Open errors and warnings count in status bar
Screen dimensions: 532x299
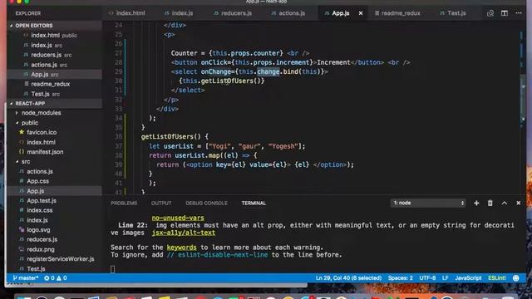point(56,278)
